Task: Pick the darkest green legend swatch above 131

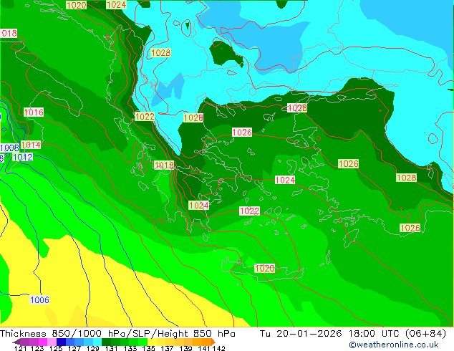Action: pos(106,342)
